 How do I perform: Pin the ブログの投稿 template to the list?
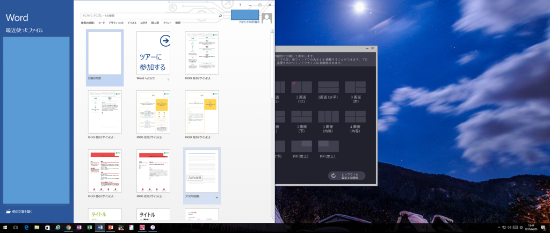pos(217,198)
